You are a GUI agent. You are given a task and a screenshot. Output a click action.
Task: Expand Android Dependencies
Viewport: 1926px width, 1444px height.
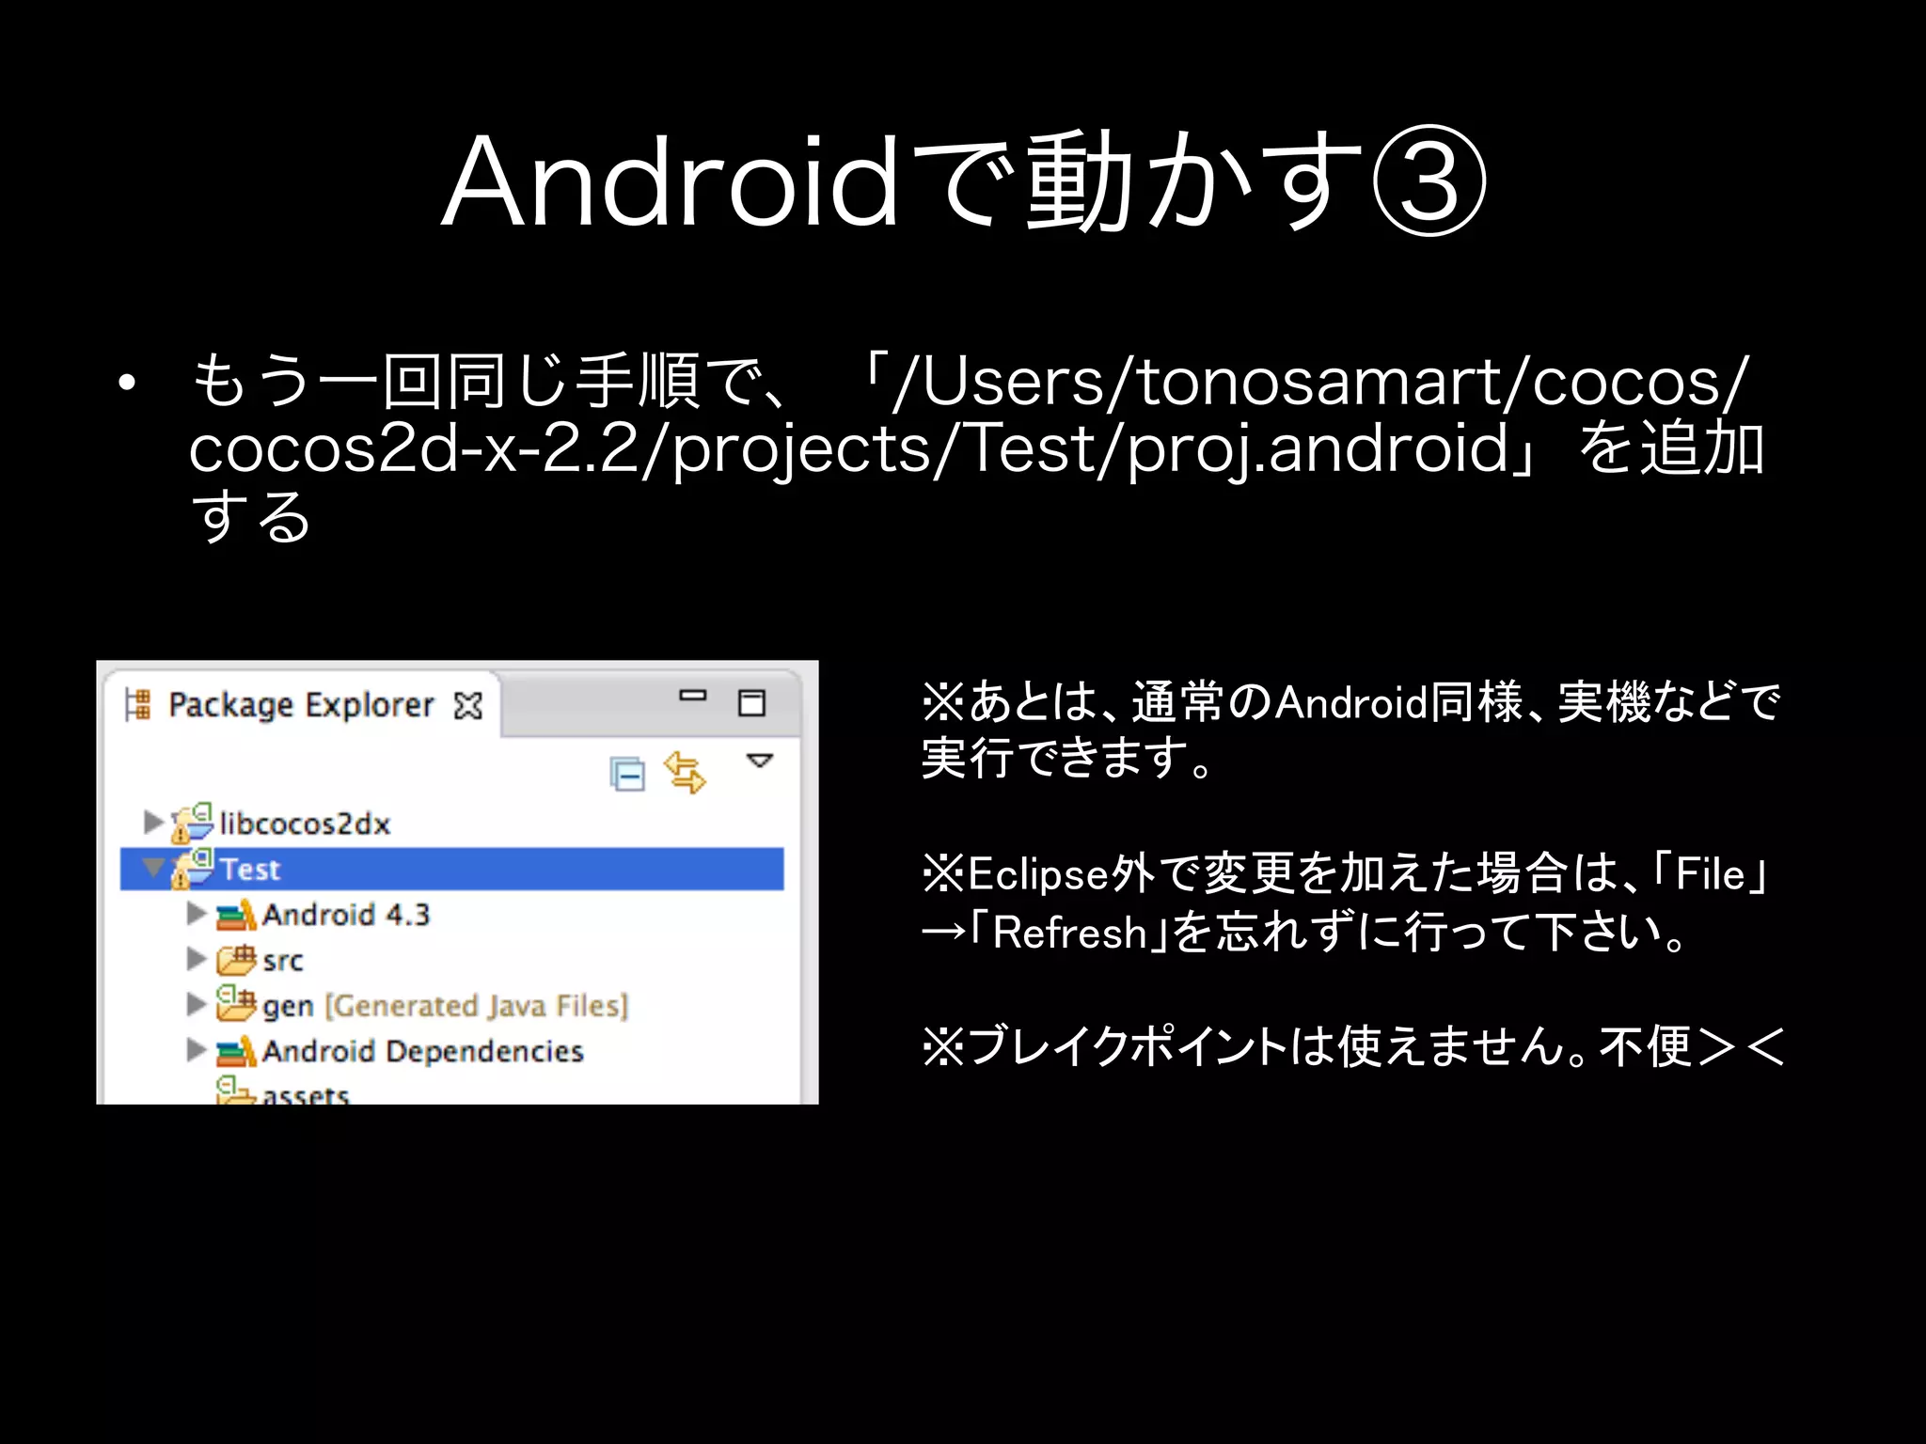click(x=196, y=1050)
